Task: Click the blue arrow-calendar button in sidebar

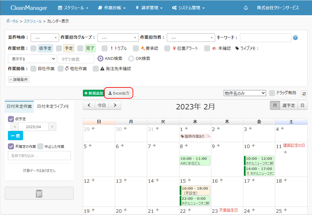Action: 16,136
